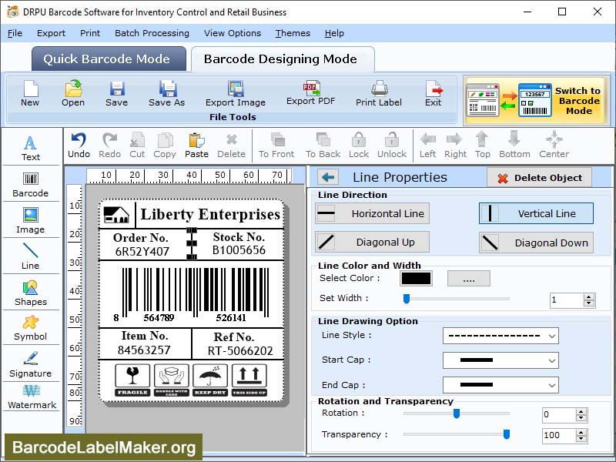The width and height of the screenshot is (616, 462).
Task: Click the Set Width slider handle
Action: pyautogui.click(x=407, y=299)
